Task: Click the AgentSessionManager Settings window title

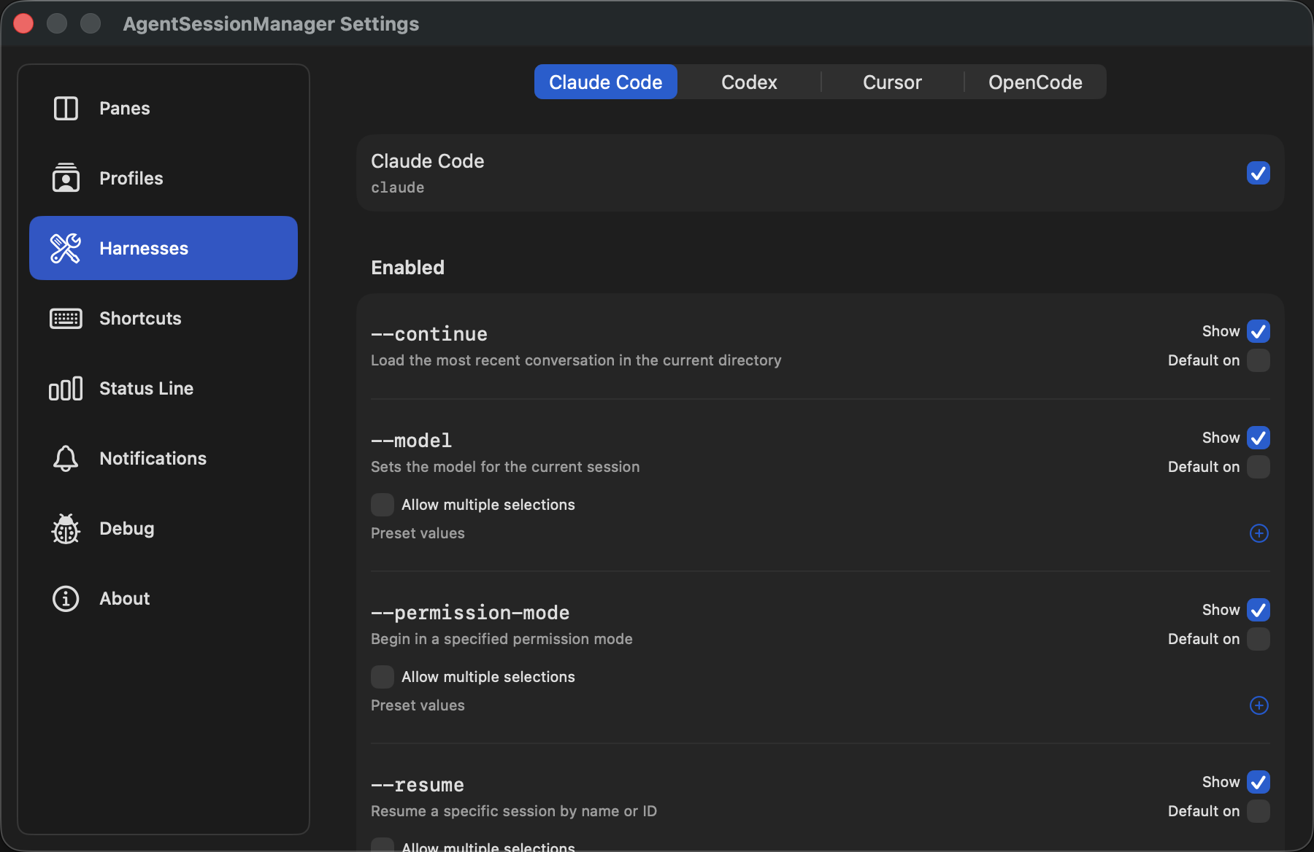Action: pos(271,24)
